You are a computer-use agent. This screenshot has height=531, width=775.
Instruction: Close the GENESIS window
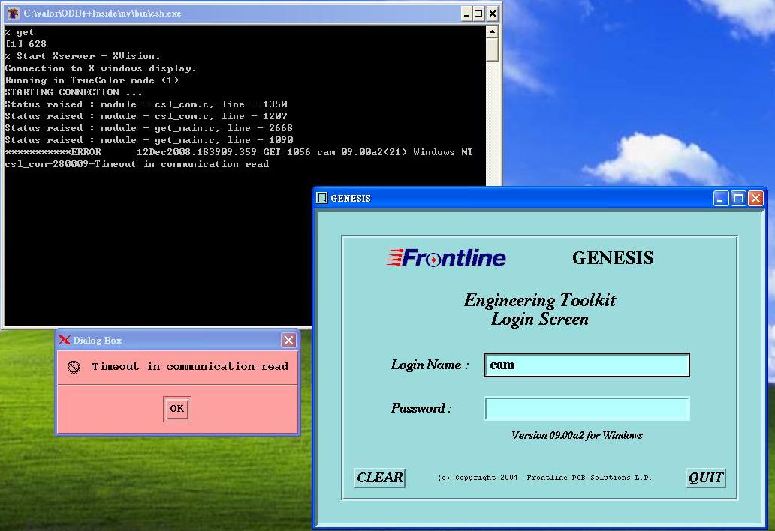tap(755, 199)
